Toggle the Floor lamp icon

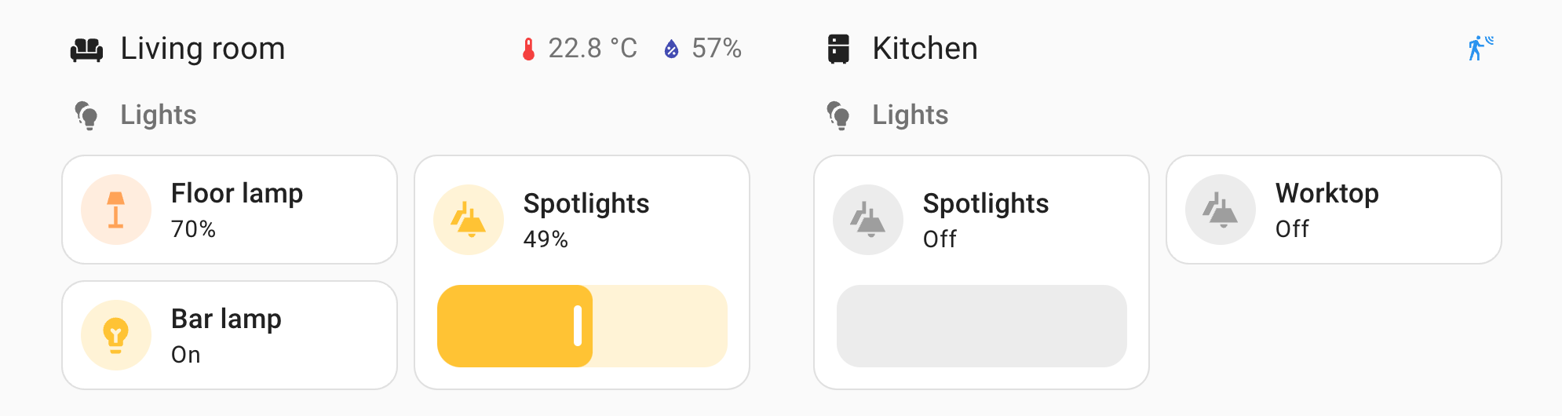click(x=116, y=210)
